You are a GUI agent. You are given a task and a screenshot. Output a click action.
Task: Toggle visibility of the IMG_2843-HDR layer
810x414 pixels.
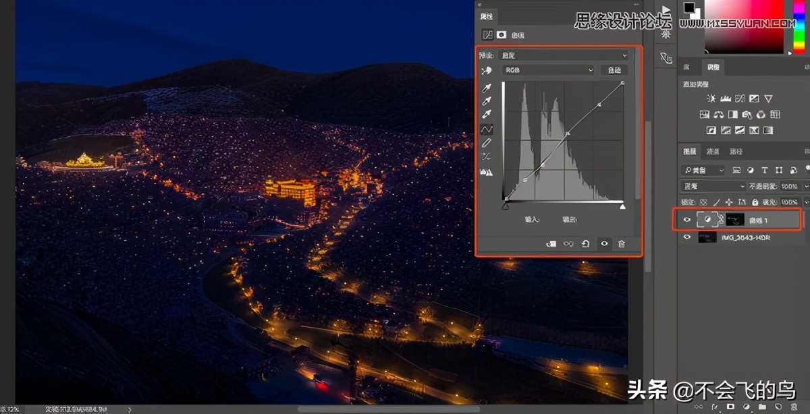point(686,237)
